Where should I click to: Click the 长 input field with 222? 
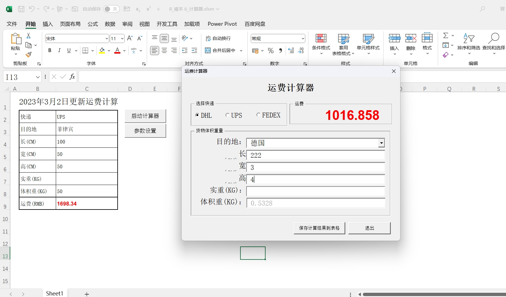click(x=316, y=155)
